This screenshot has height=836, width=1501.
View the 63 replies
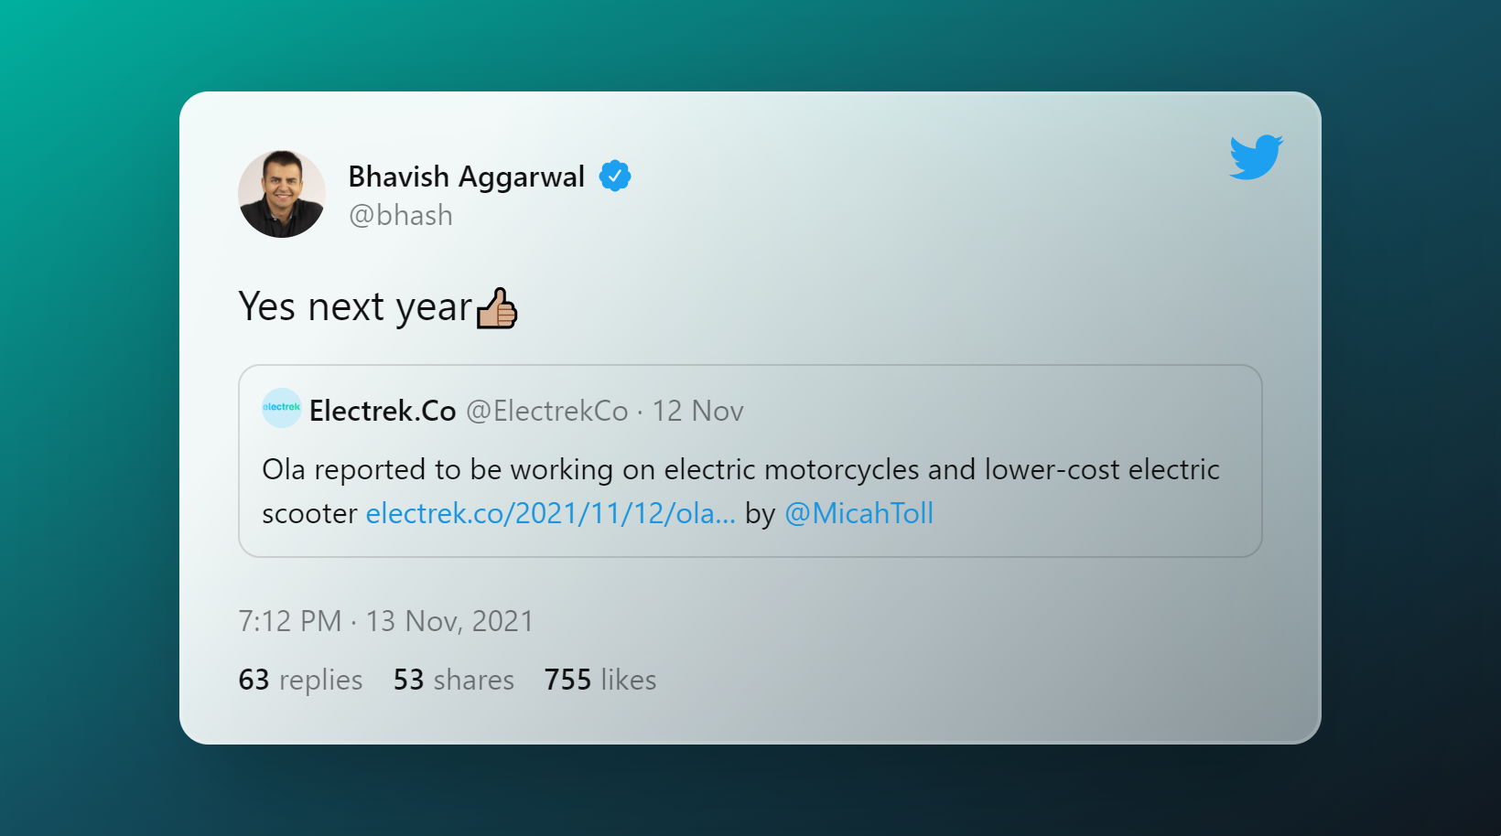point(300,680)
